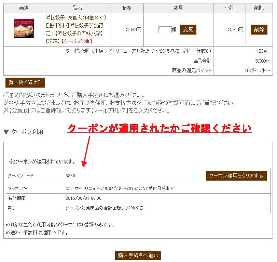Click クーポン適用をクリアする button
The image size is (277, 262).
[x=236, y=176]
